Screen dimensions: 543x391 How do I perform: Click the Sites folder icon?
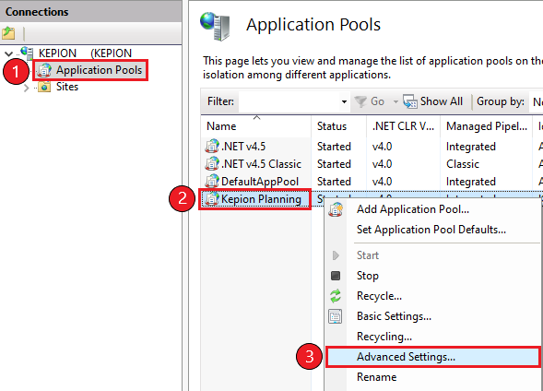point(44,87)
